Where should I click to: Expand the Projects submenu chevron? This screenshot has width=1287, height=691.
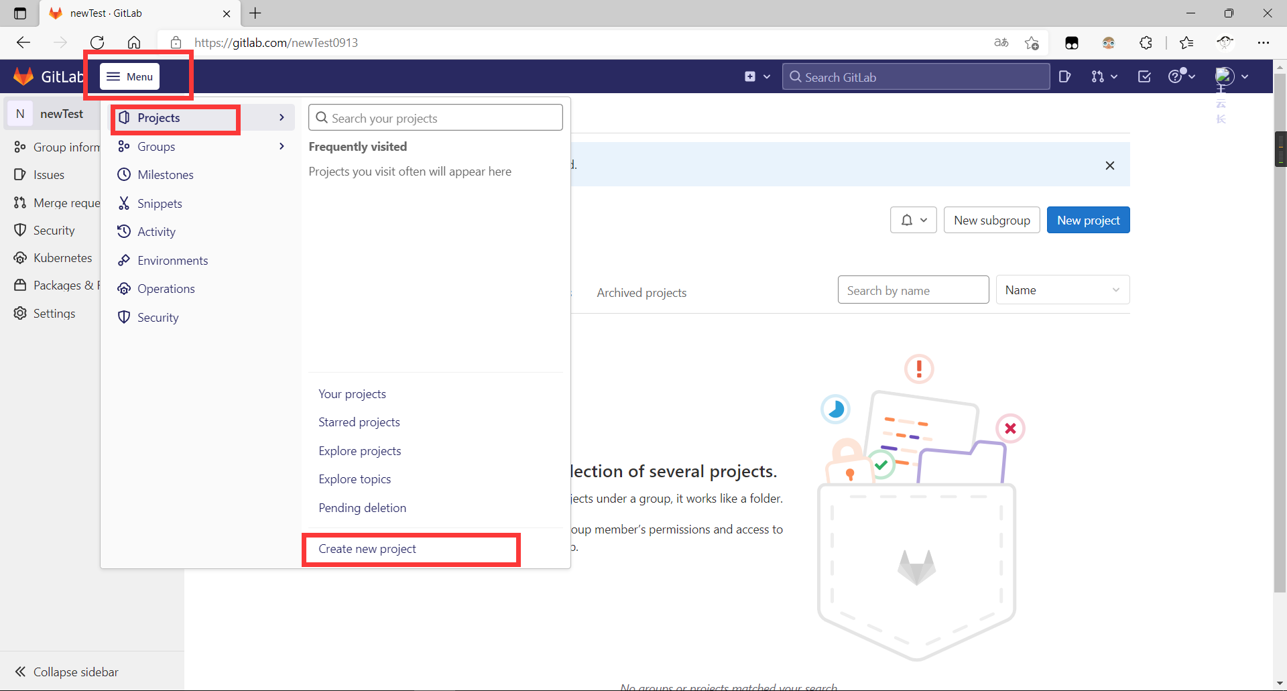pyautogui.click(x=282, y=118)
